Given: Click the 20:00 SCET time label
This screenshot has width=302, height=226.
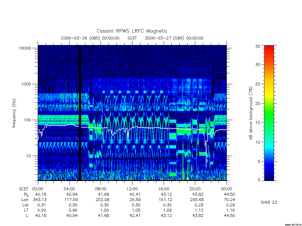Looking at the screenshot, I should (195, 189).
